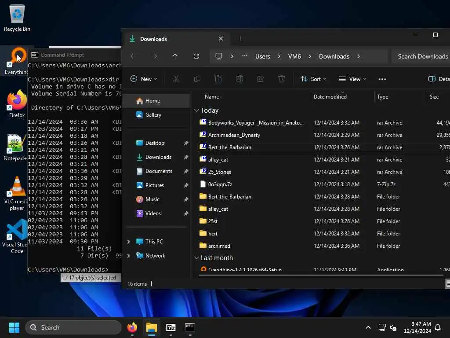The image size is (450, 338).
Task: Collapse the Last month group
Action: coord(196,258)
